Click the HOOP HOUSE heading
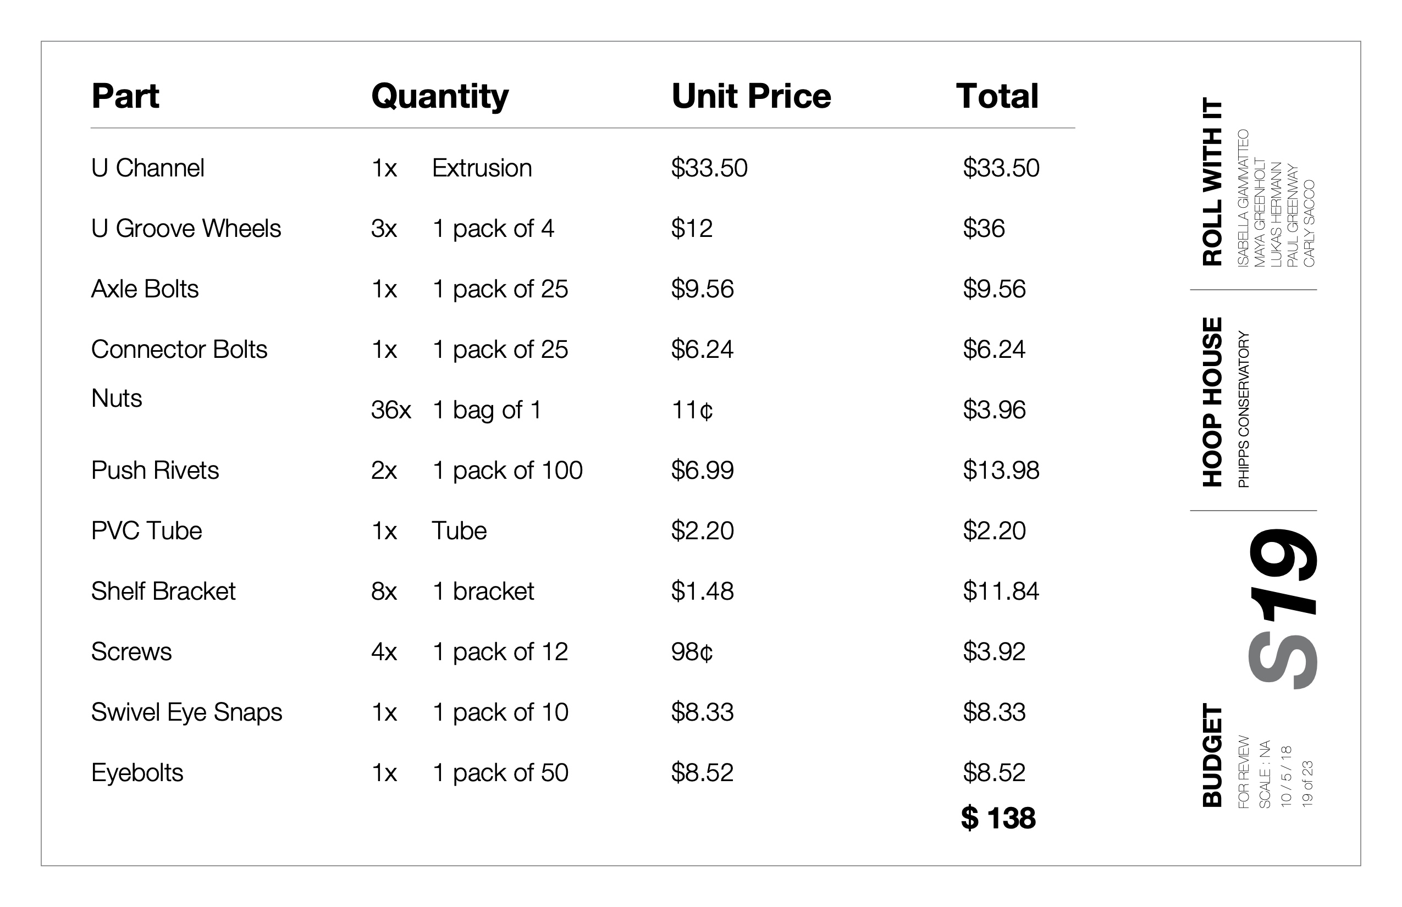1402x907 pixels. tap(1212, 402)
